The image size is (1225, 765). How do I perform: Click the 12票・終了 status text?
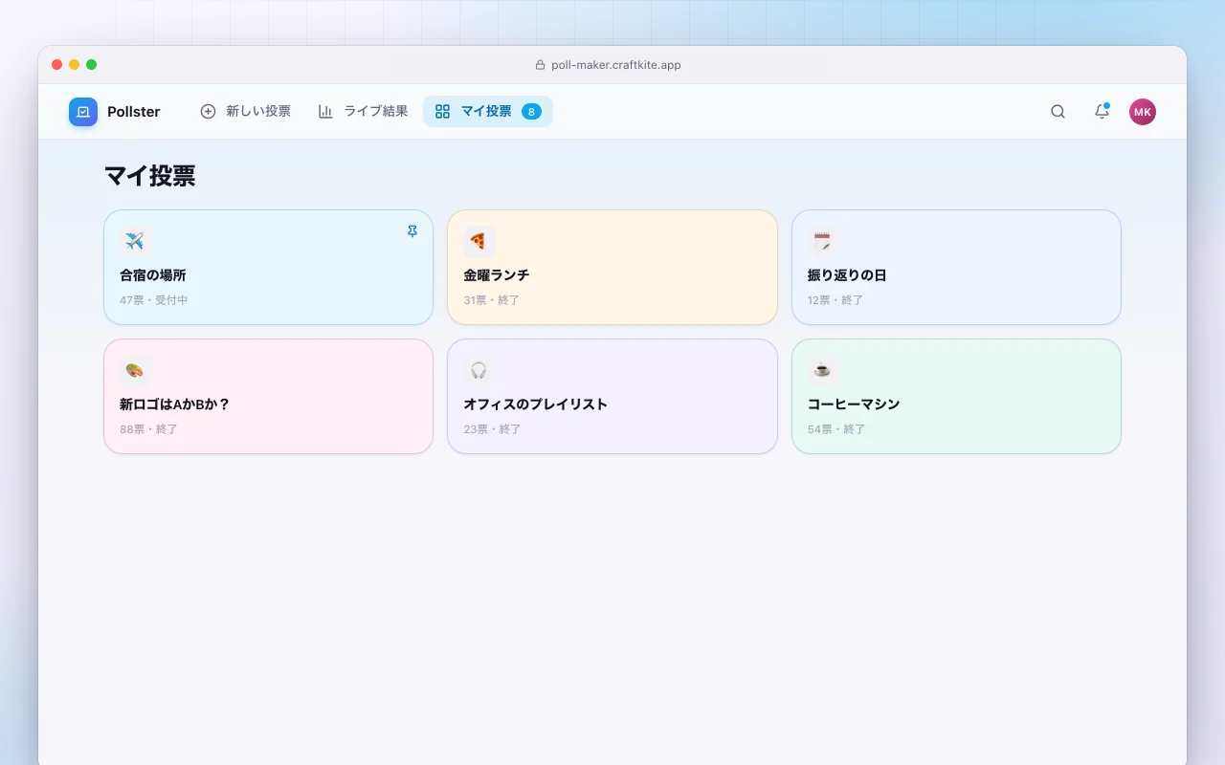835,300
